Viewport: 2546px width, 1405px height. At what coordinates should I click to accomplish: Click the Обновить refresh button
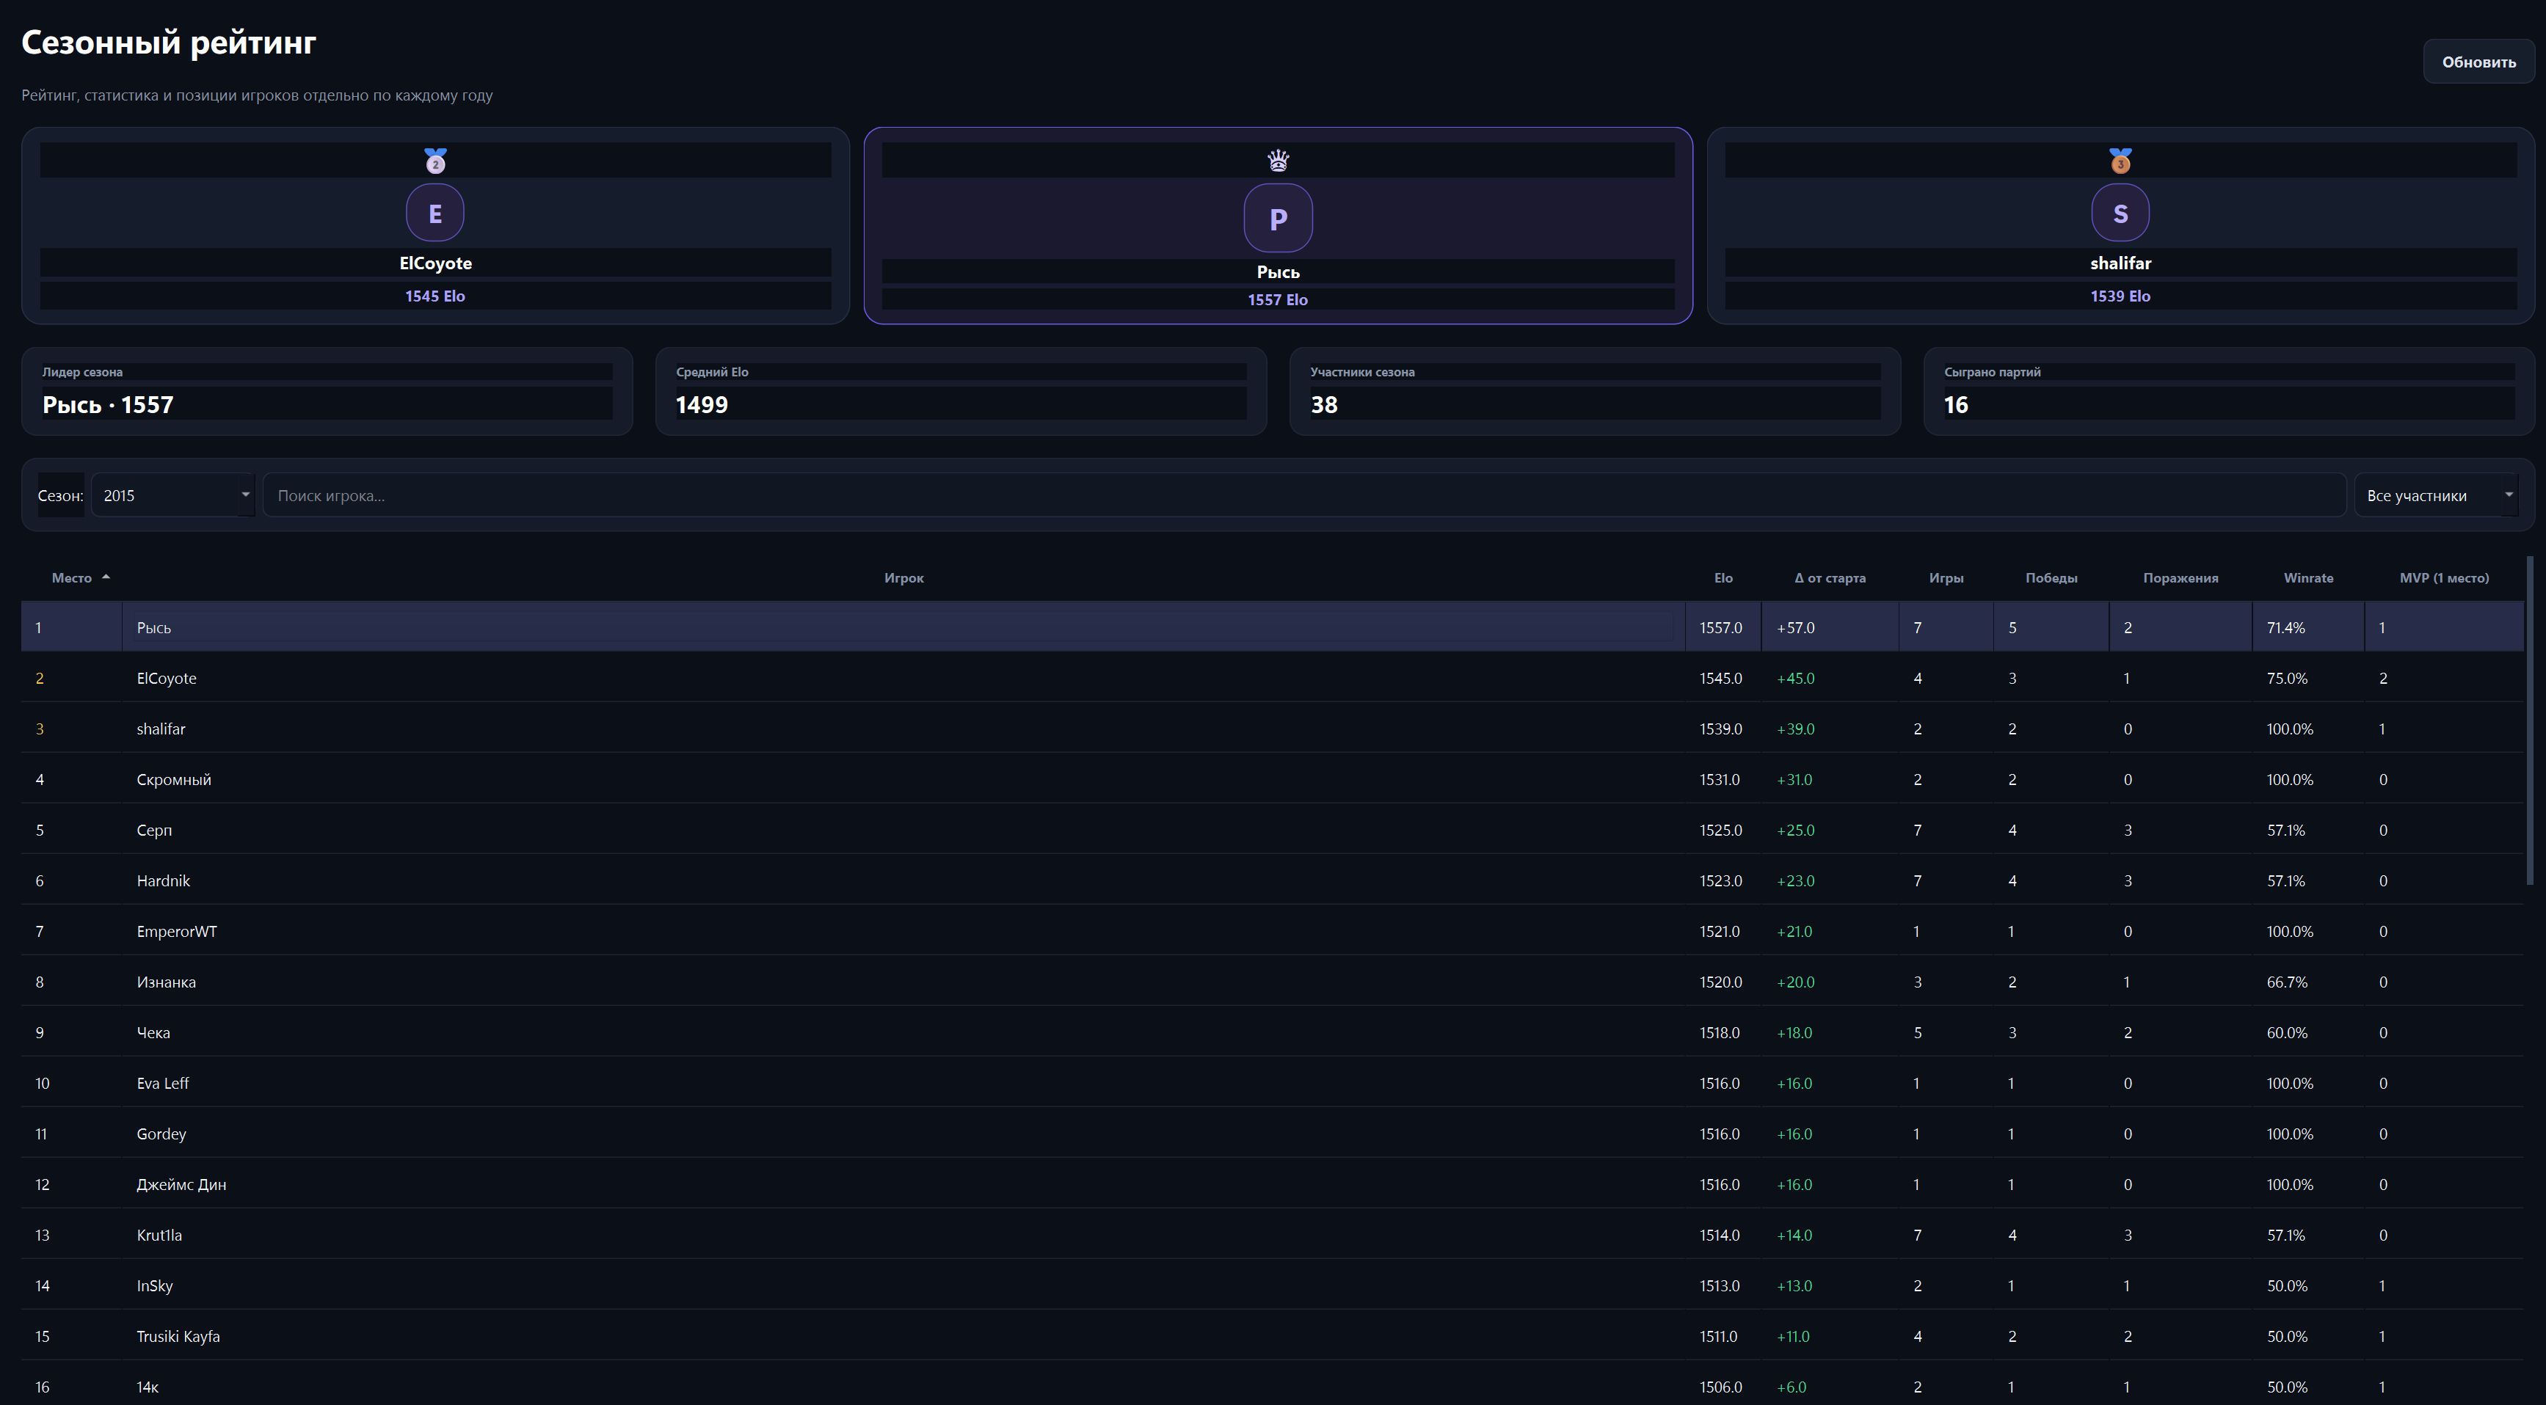coord(2478,61)
